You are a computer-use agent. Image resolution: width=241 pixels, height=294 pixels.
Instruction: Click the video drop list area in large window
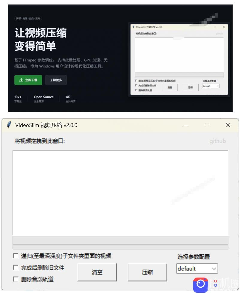tap(120, 193)
